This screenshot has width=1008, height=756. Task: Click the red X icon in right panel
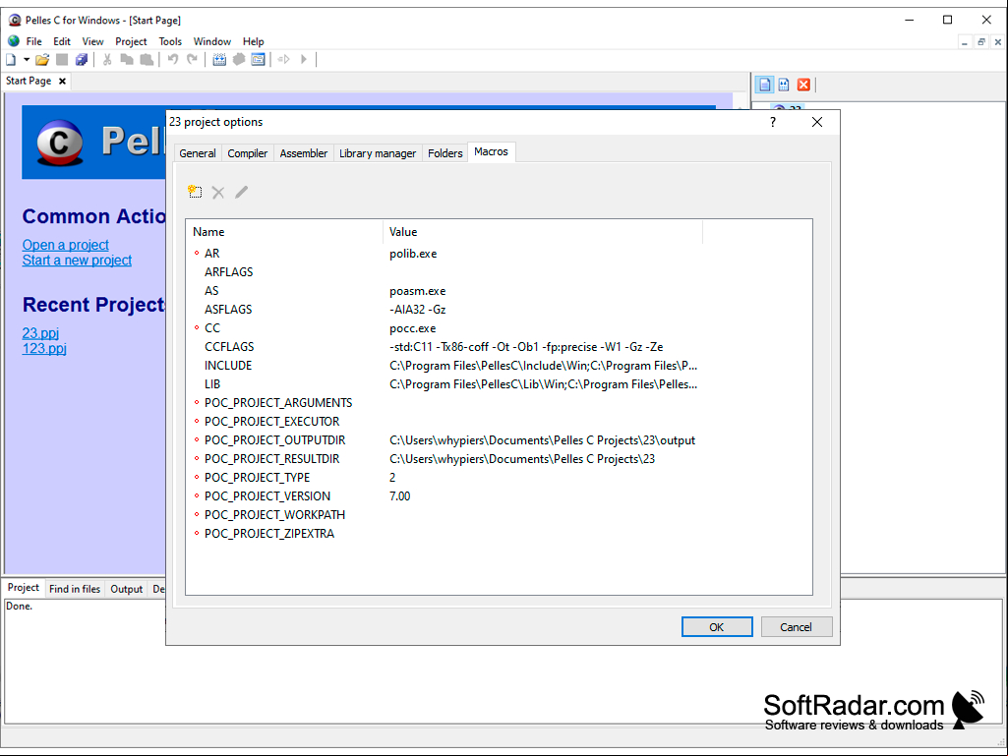(803, 85)
